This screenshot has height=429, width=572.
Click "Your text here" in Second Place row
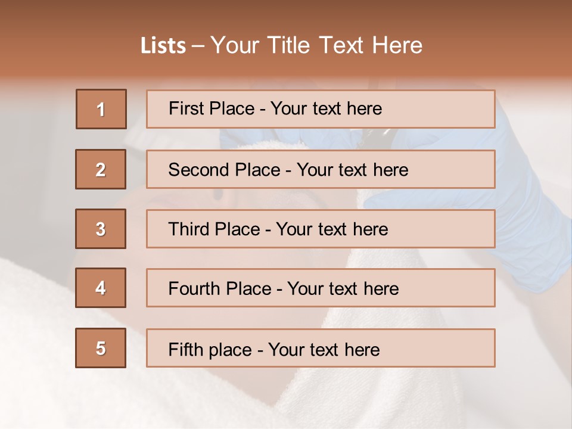tap(352, 170)
